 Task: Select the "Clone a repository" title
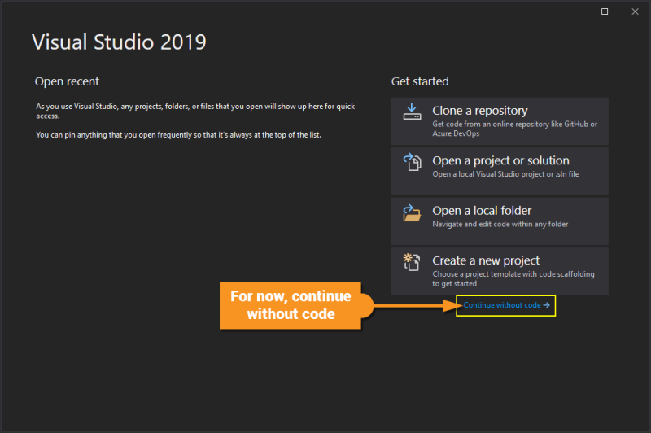480,111
